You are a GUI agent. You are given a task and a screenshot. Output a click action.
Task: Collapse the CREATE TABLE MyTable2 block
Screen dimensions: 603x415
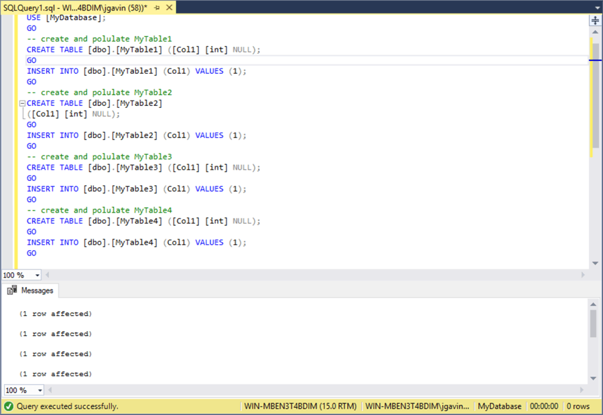[x=22, y=103]
